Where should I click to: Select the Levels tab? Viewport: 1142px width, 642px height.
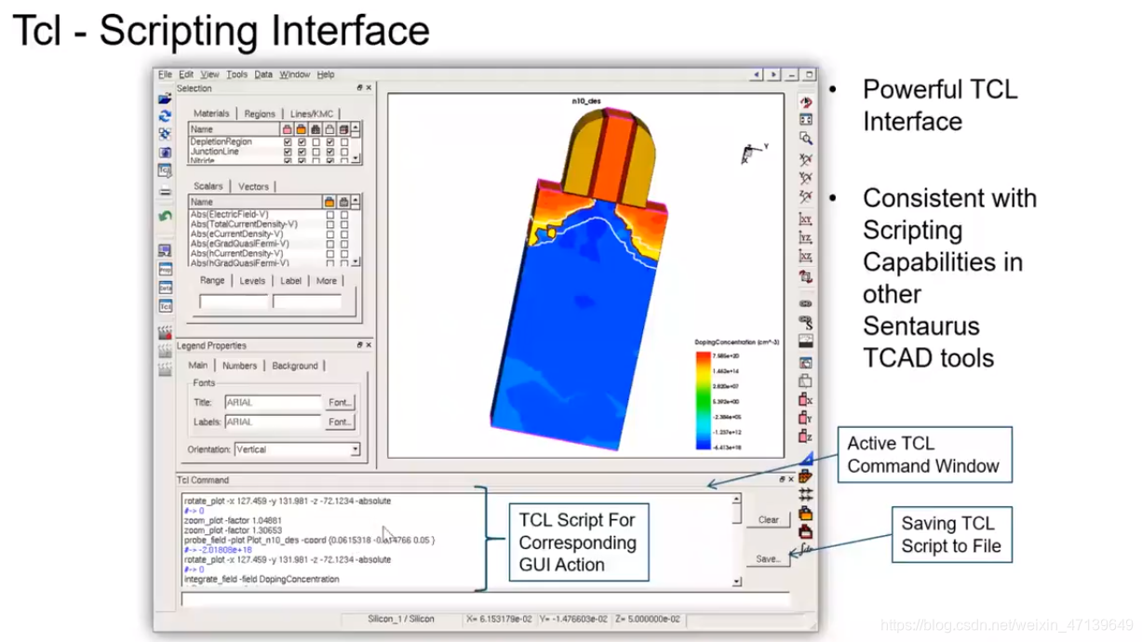[x=252, y=280]
